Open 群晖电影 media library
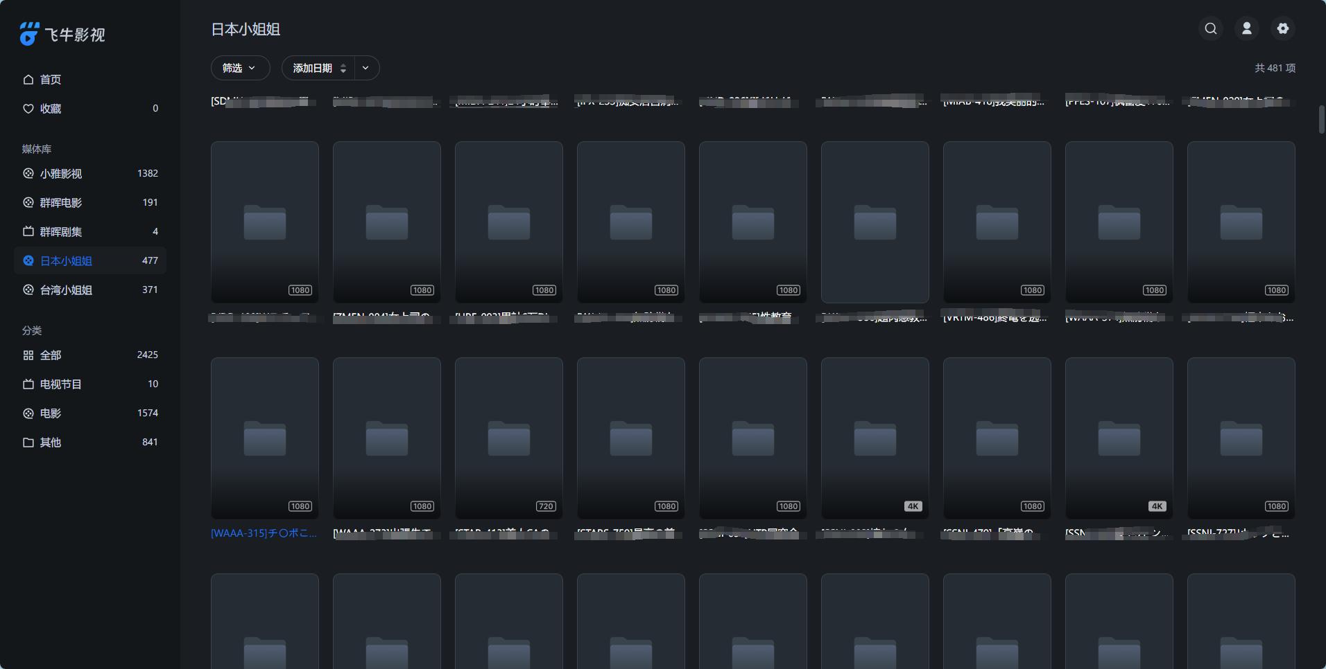This screenshot has width=1326, height=669. click(90, 203)
